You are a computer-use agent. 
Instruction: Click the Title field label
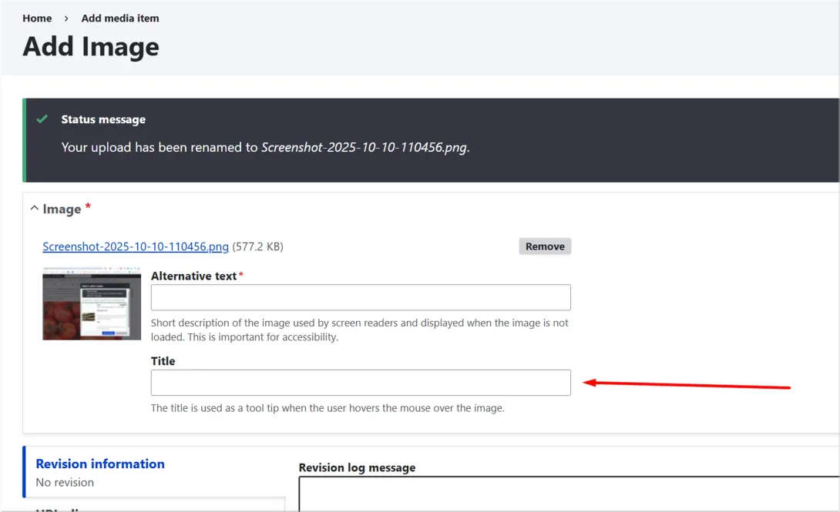(163, 361)
